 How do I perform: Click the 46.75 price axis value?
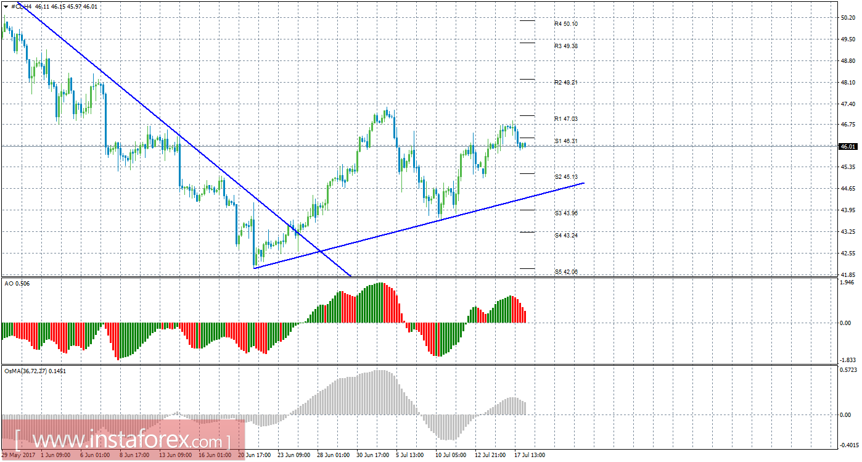pyautogui.click(x=847, y=124)
